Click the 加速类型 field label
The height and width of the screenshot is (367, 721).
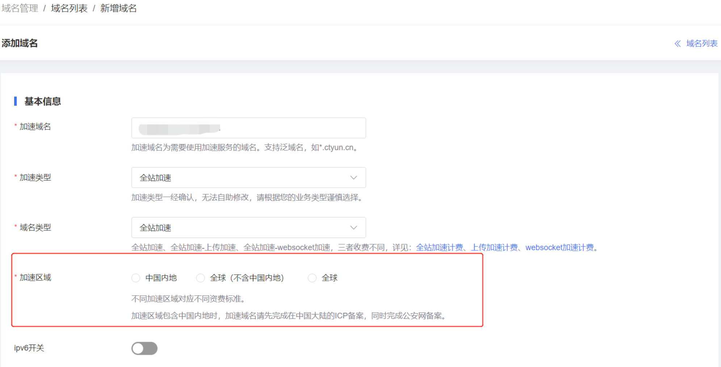(x=35, y=178)
